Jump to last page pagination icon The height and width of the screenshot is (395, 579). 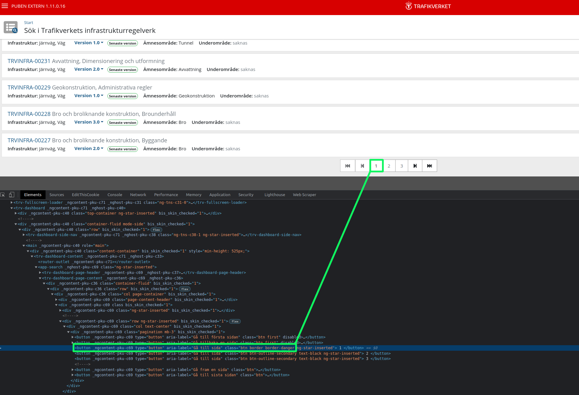(x=429, y=166)
